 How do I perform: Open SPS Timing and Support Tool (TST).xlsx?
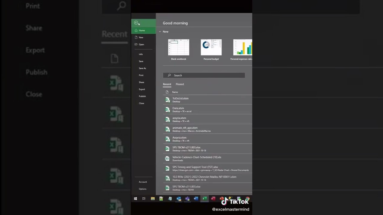[x=207, y=168]
